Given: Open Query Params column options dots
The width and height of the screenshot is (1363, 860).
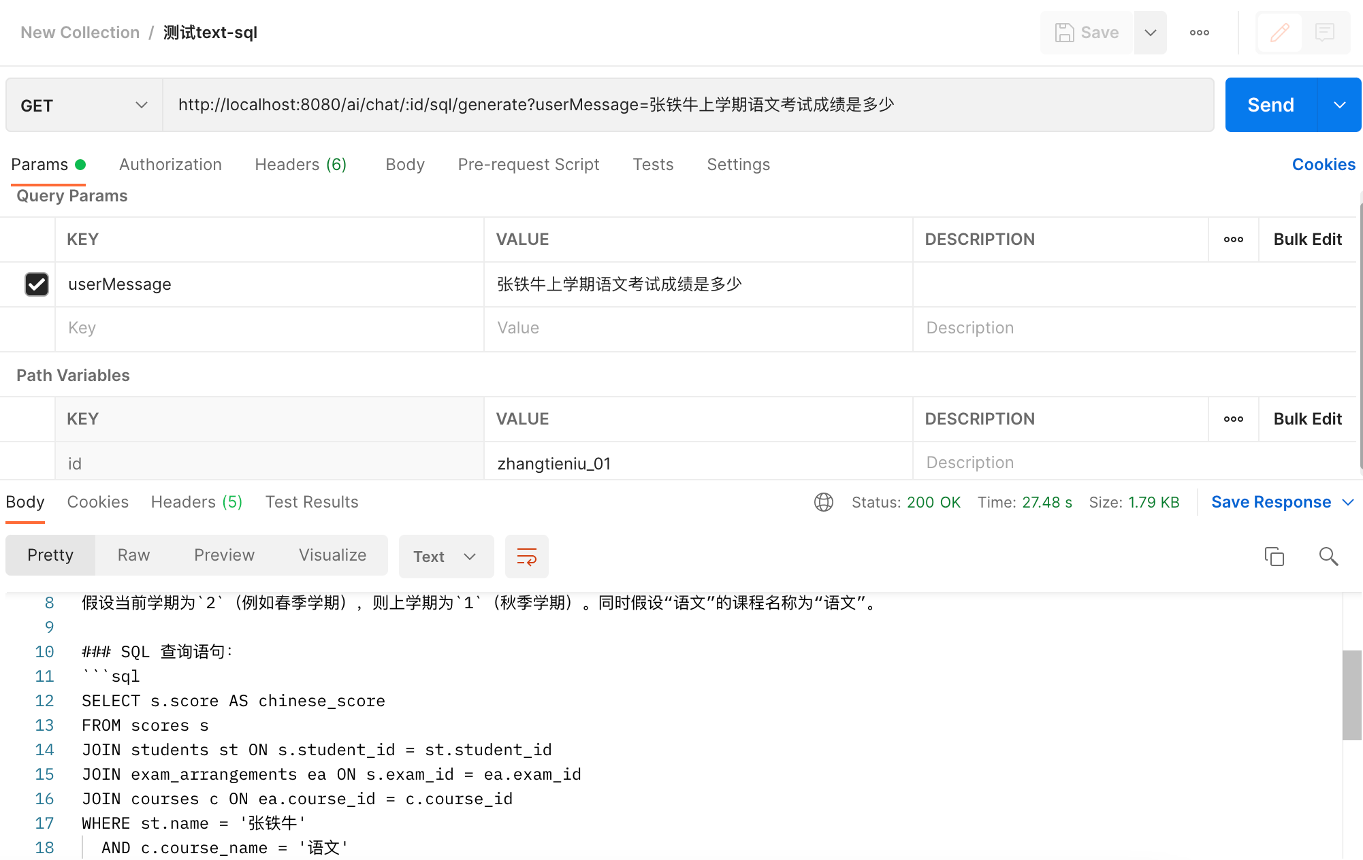Looking at the screenshot, I should (1233, 239).
